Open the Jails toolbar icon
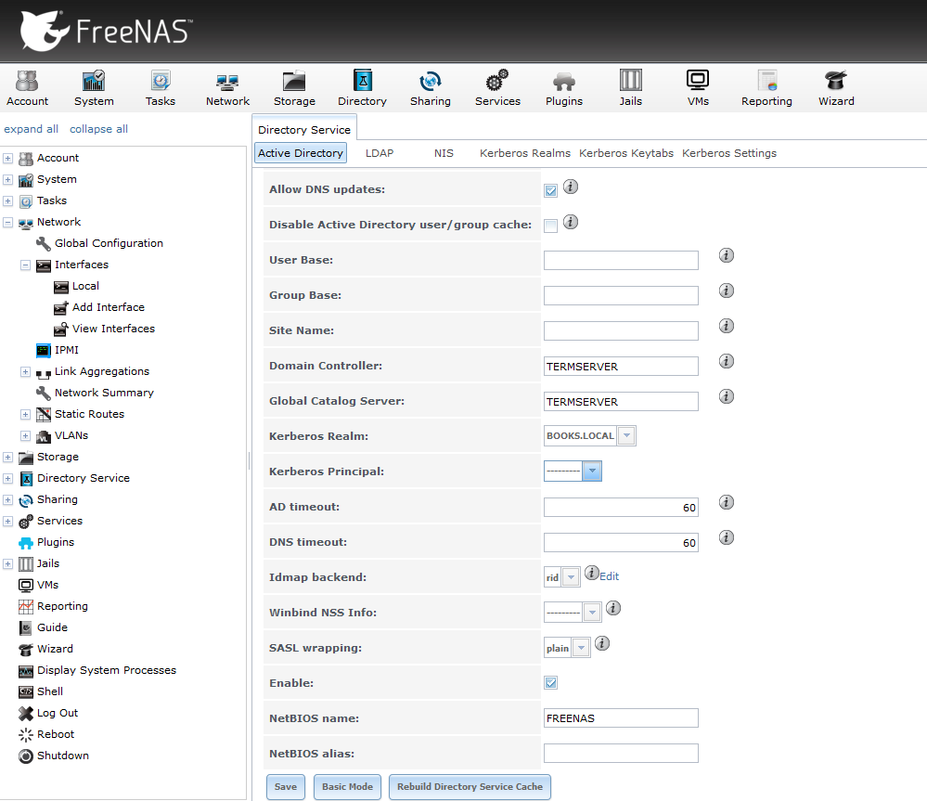Image resolution: width=927 pixels, height=801 pixels. pos(630,88)
